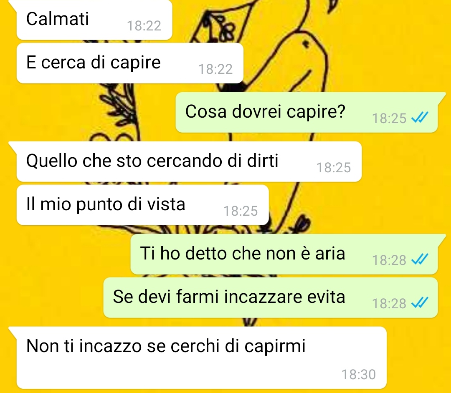The height and width of the screenshot is (393, 451).
Task: Click the read checkmarks on 'Cosa dovrei capire?'
Action: (x=420, y=117)
